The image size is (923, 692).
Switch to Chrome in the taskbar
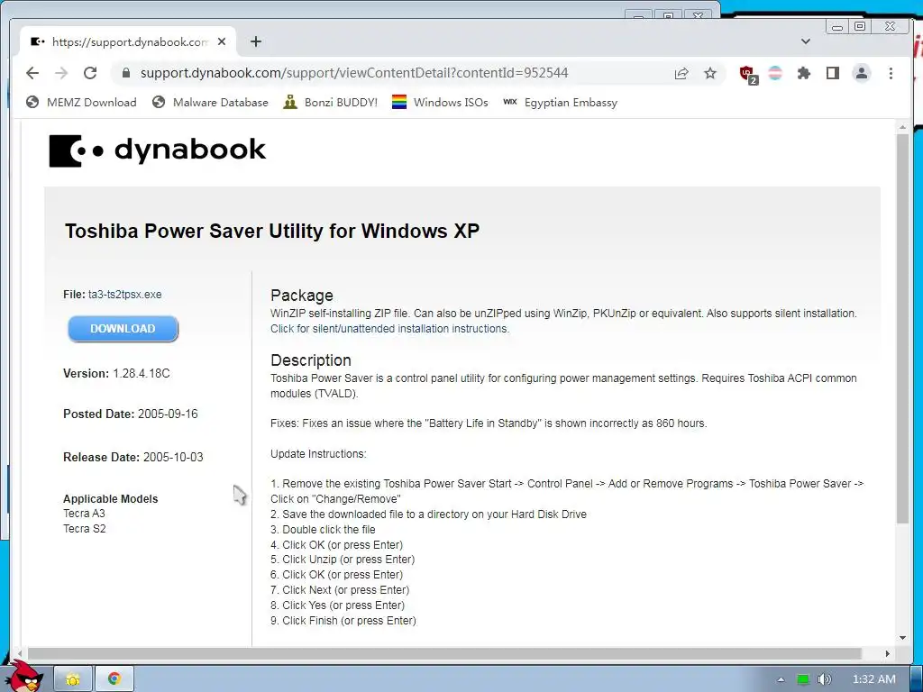pos(114,679)
